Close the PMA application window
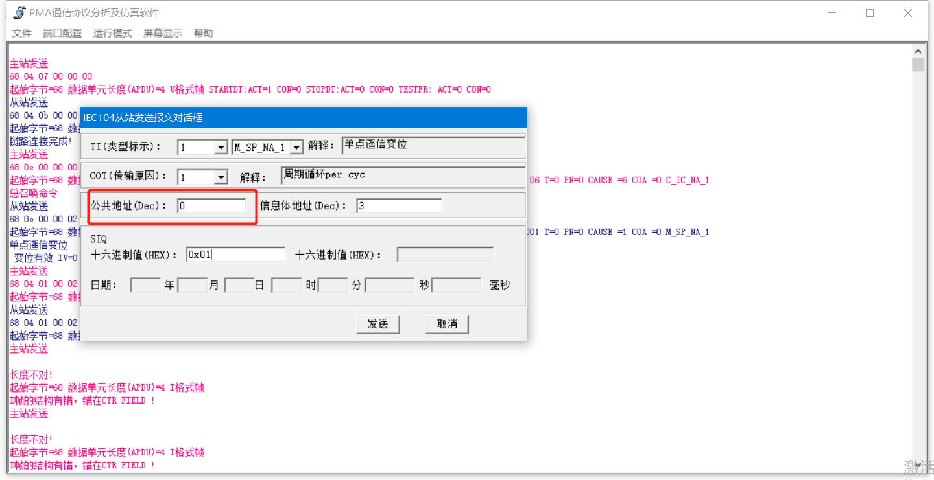The image size is (934, 480). (908, 13)
